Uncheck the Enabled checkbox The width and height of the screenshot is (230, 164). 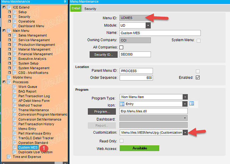[x=198, y=77]
